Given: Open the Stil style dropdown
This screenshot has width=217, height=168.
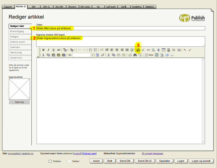Looking at the screenshot, I should [x=92, y=55].
